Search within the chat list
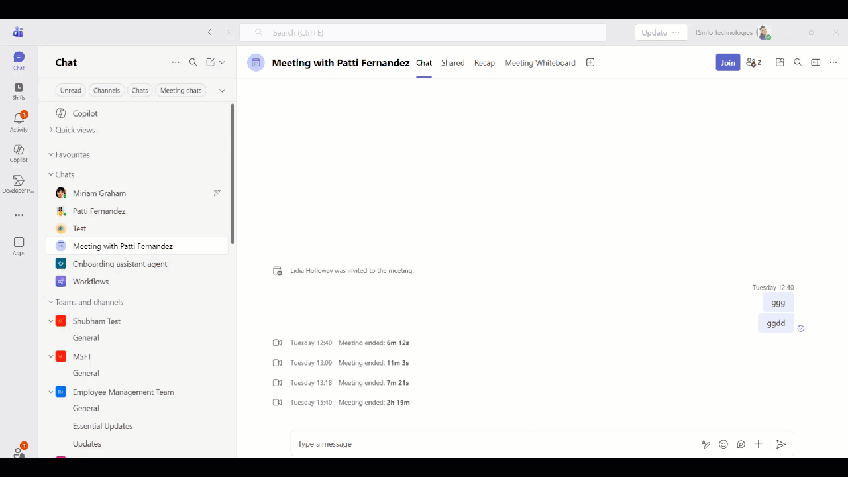Screen dimensions: 848x477 tap(193, 62)
